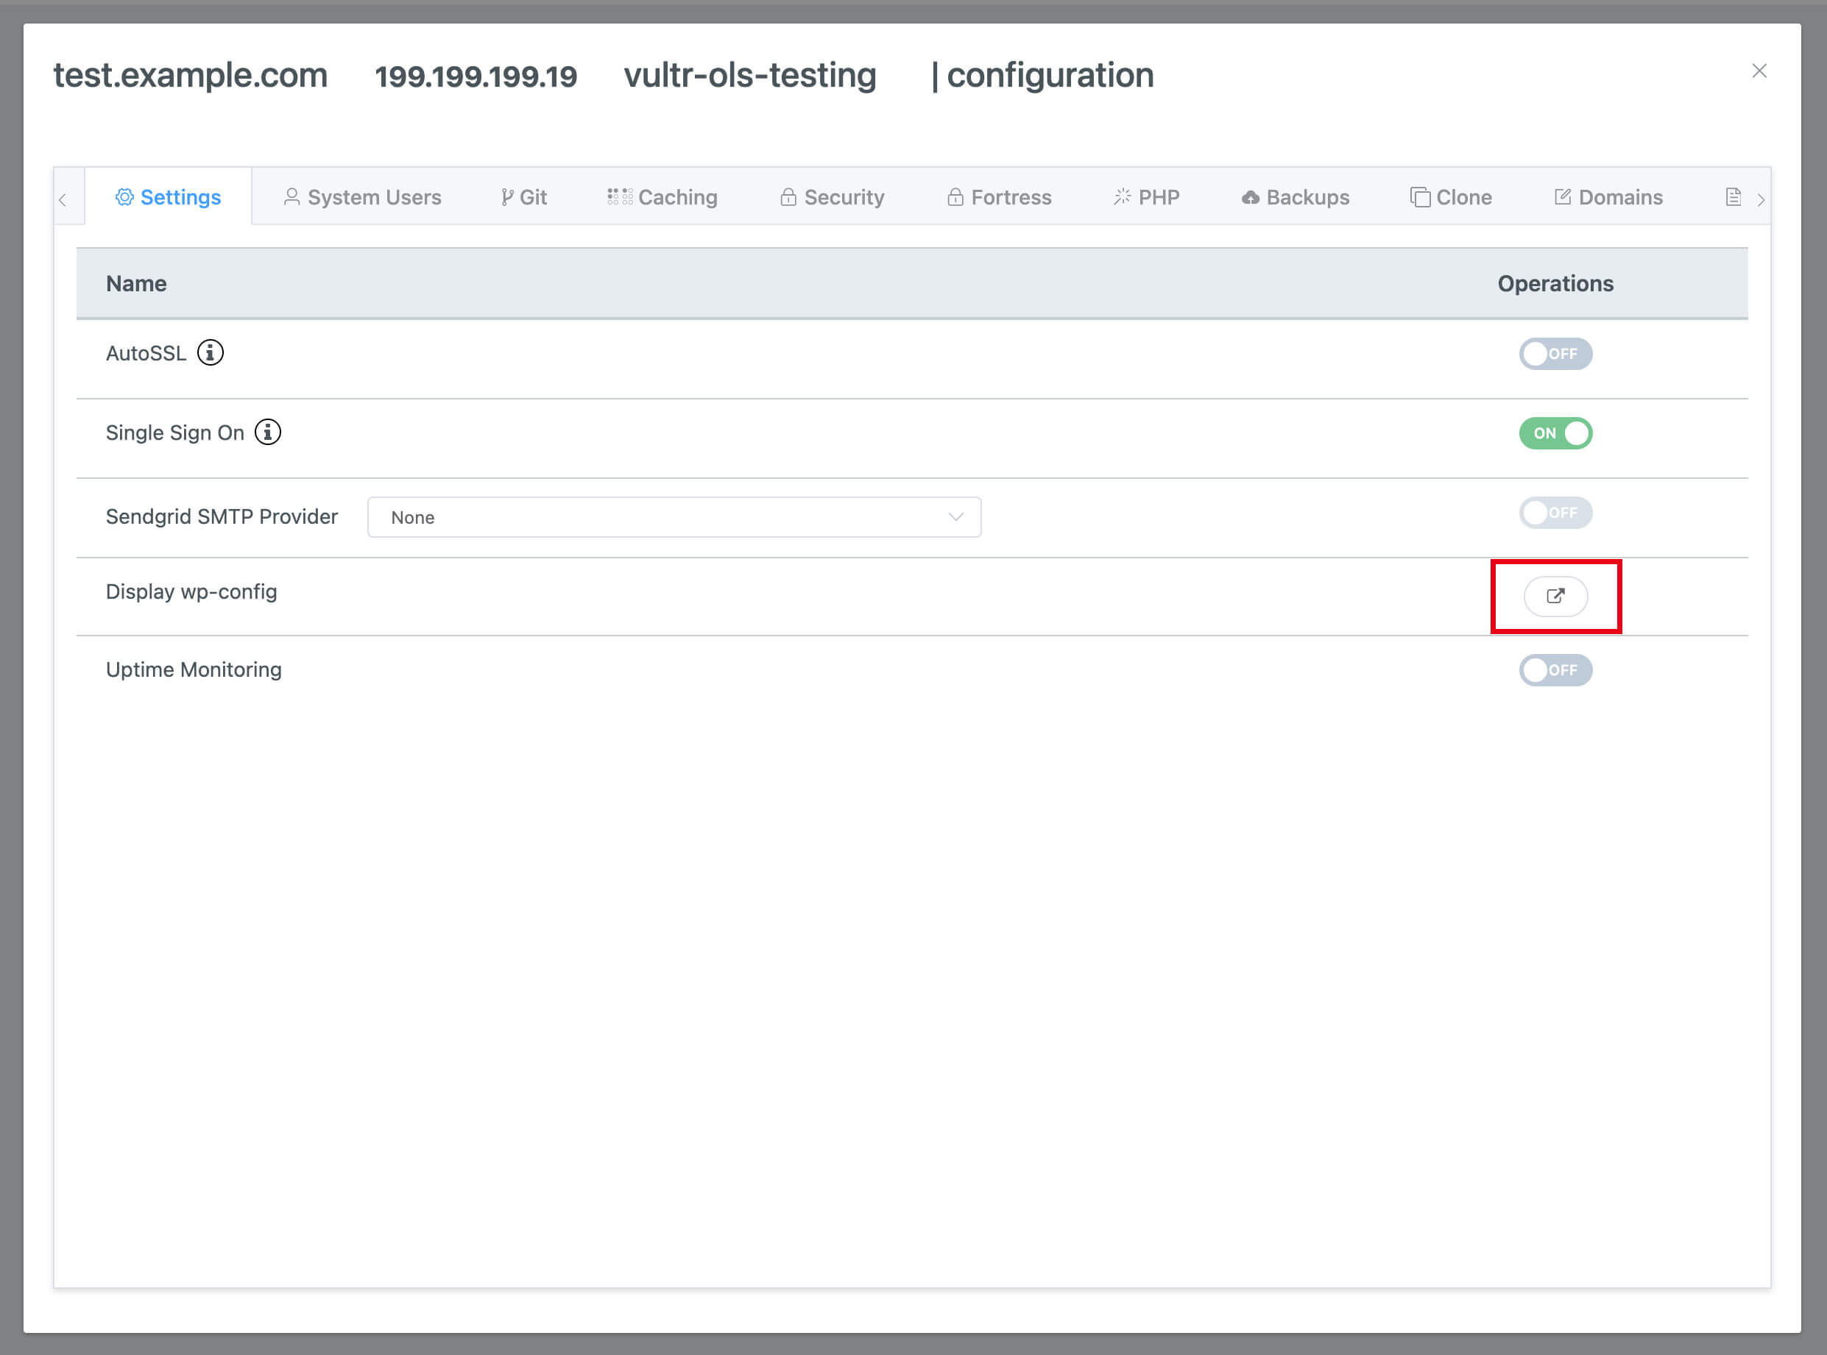Open the Fortress tab
This screenshot has height=1355, width=1827.
[999, 198]
